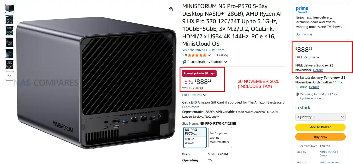This screenshot has height=164, width=353.
Task: Click the location pin icon by delivery address
Action: 297,94
